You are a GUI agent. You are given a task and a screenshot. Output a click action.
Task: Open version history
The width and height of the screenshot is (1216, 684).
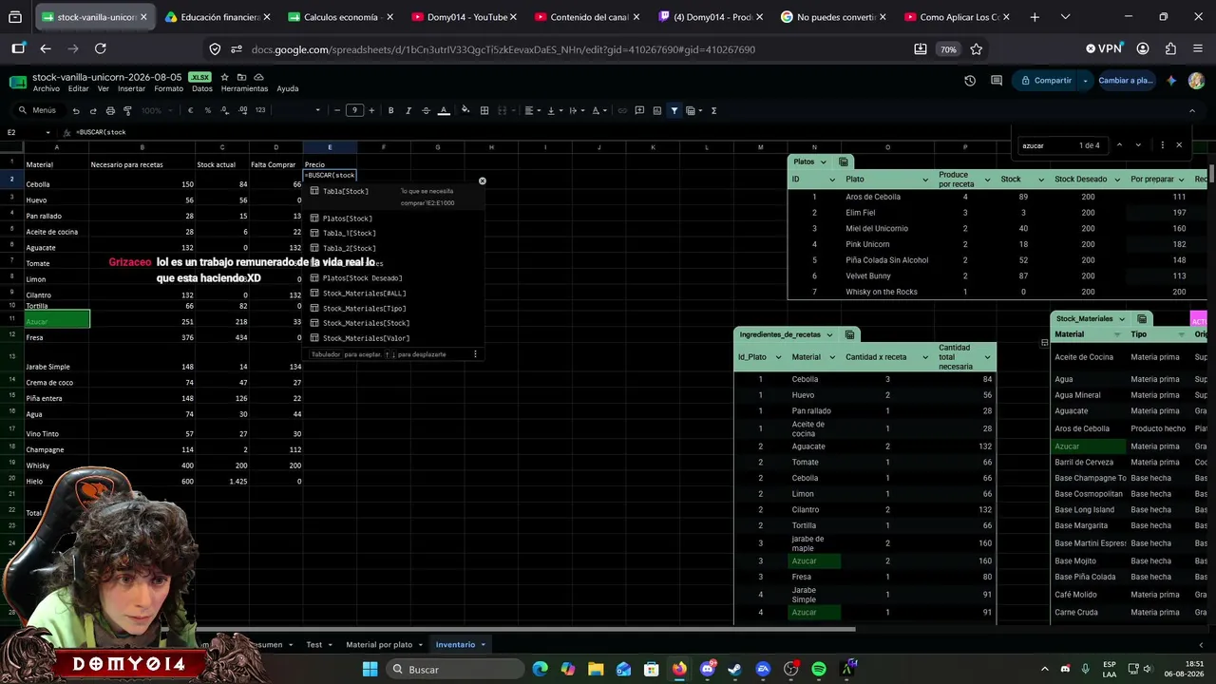pyautogui.click(x=970, y=81)
